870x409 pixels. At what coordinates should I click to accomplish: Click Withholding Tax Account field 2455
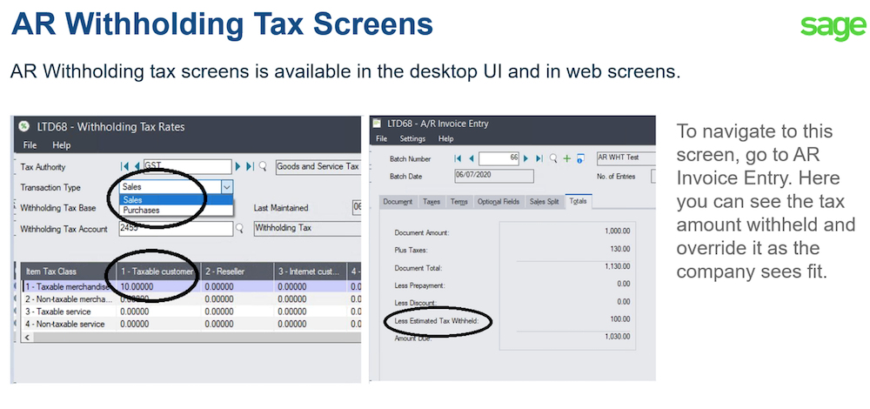click(x=176, y=229)
